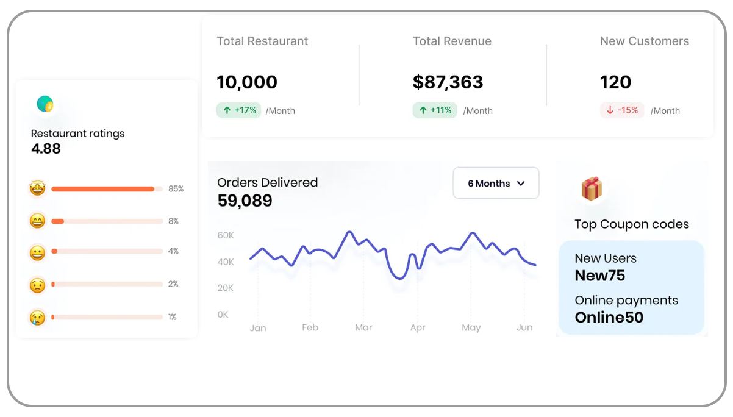Select the Online50 coupon code
This screenshot has width=733, height=417.
click(609, 318)
